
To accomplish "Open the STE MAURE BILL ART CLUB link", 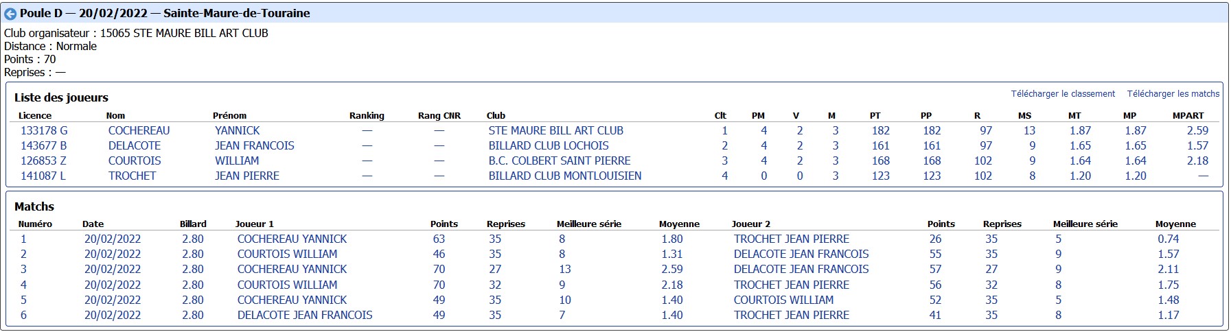I will (x=555, y=130).
